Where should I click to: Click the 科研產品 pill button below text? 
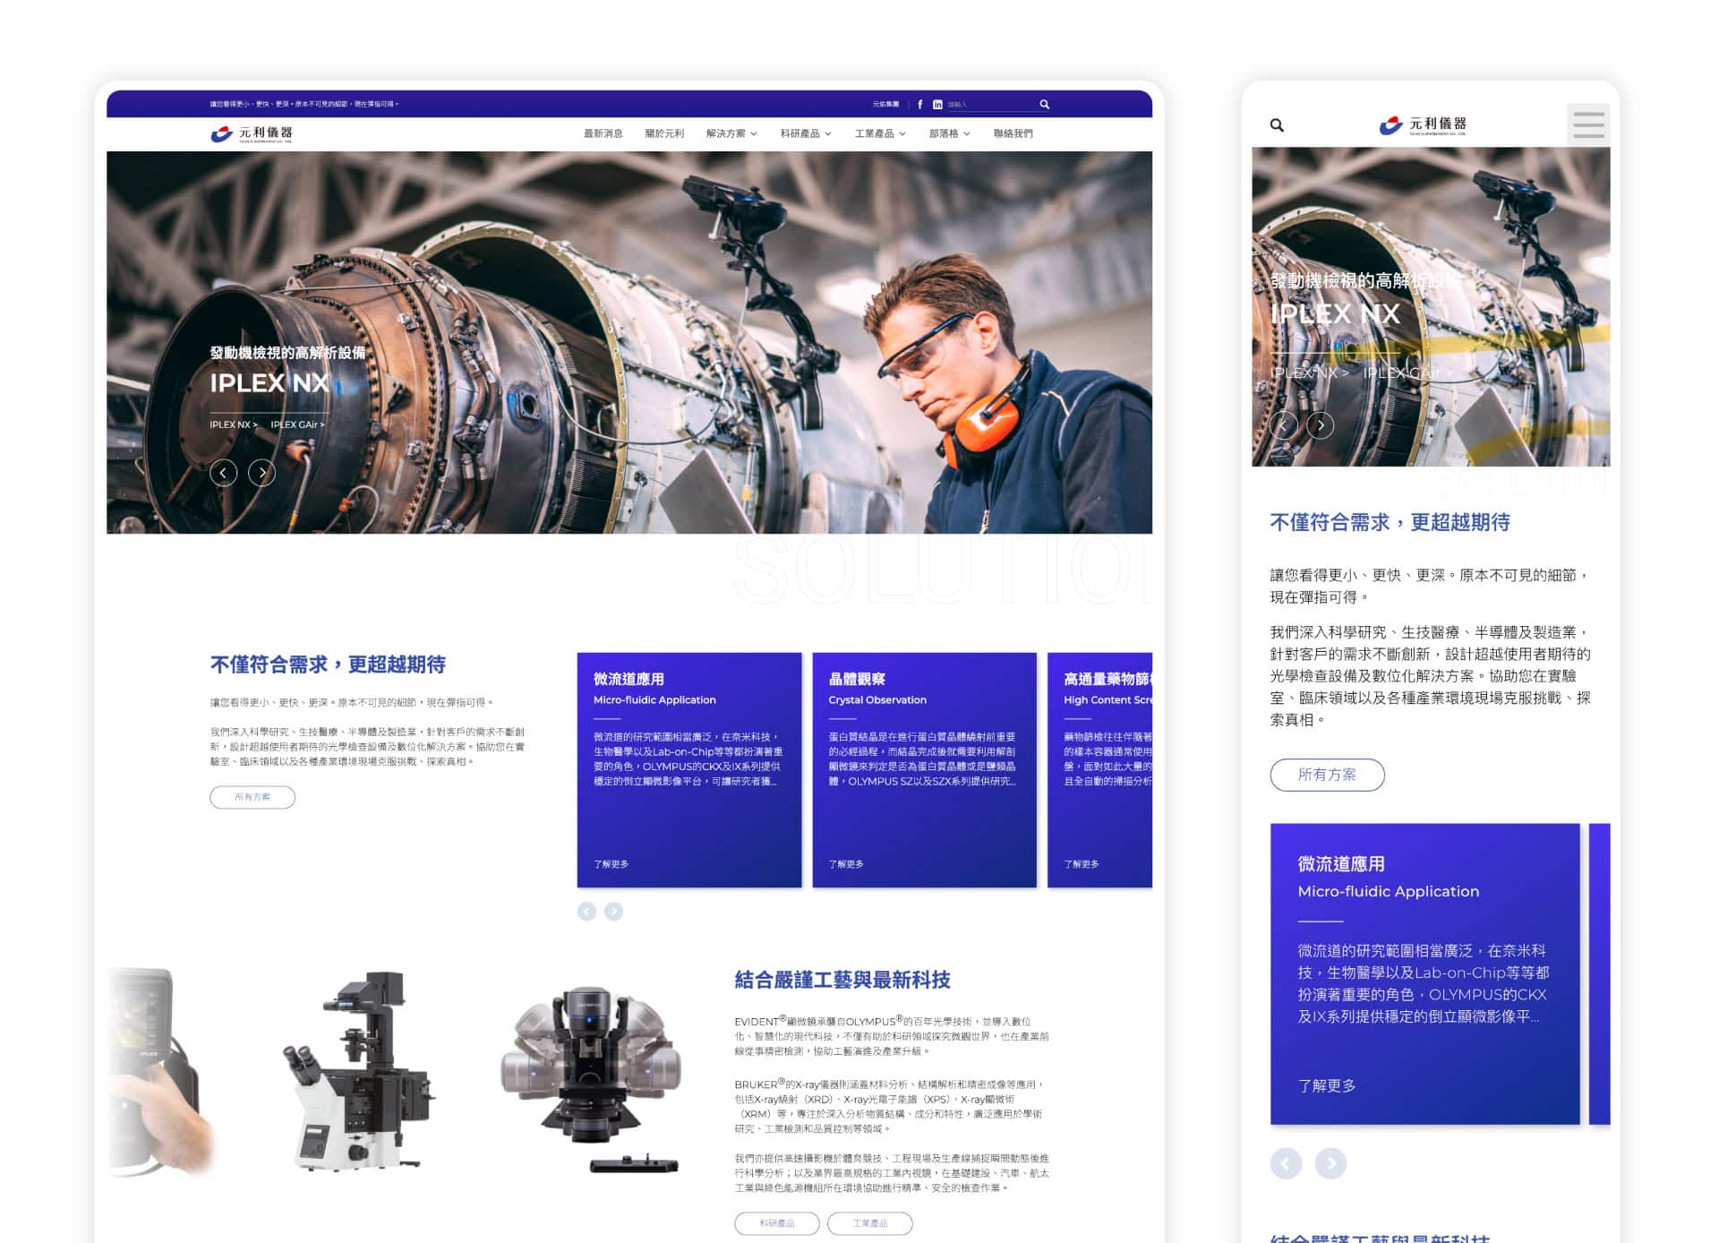777,1223
